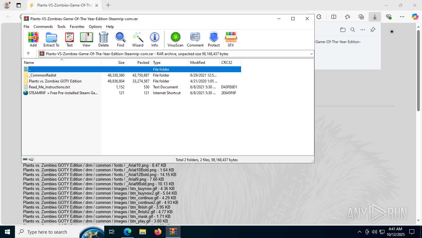This screenshot has width=422, height=238.
Task: Open Task View on the taskbar
Action: pyautogui.click(x=112, y=232)
